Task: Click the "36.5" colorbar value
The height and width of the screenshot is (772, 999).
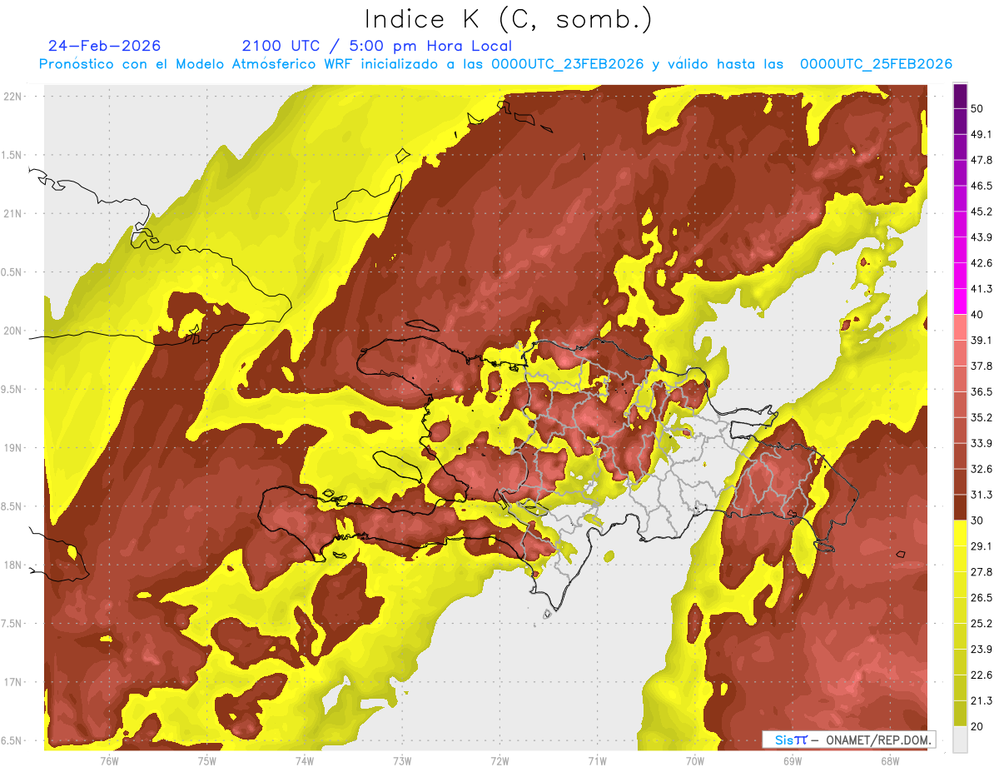Action: [x=982, y=391]
